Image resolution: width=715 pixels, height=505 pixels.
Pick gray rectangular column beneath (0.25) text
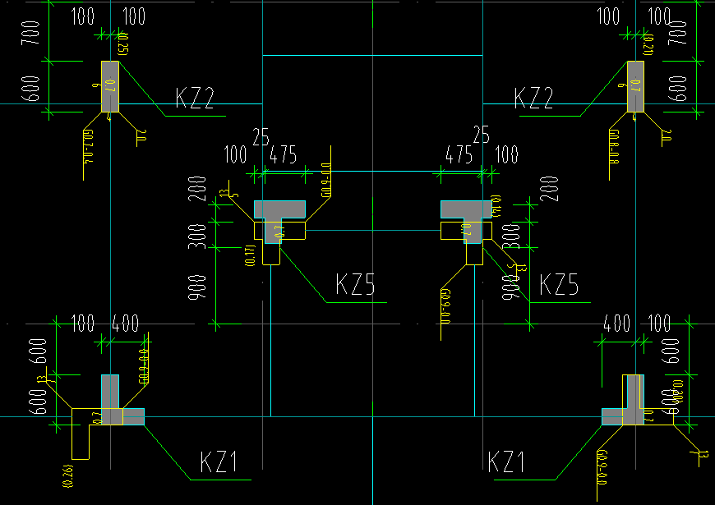(110, 86)
